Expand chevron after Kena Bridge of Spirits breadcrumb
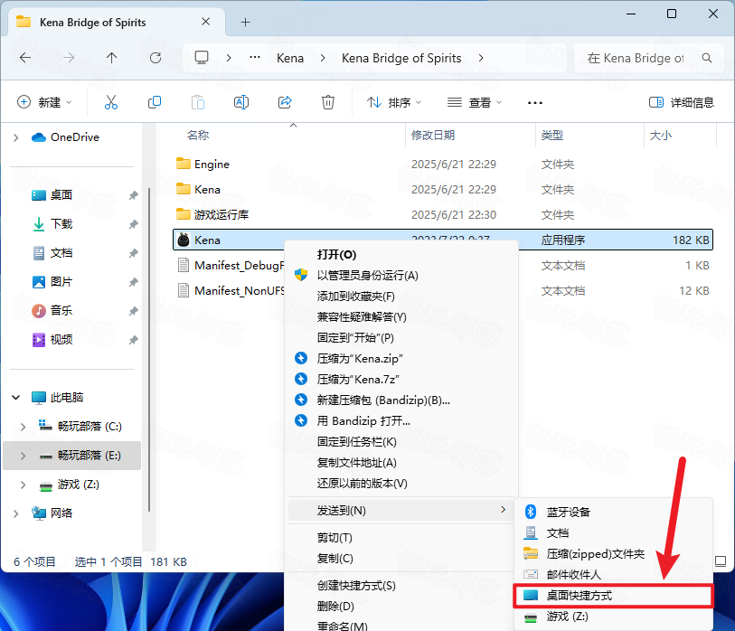Viewport: 735px width, 631px height. click(x=481, y=58)
